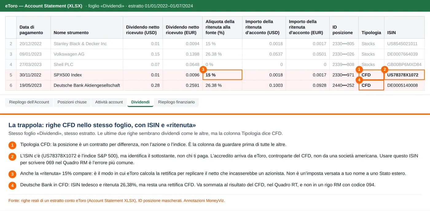Click the ISIN column header

[404, 28]
